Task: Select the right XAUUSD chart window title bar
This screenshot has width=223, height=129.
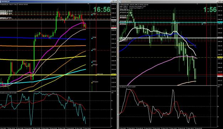Action: click(171, 1)
